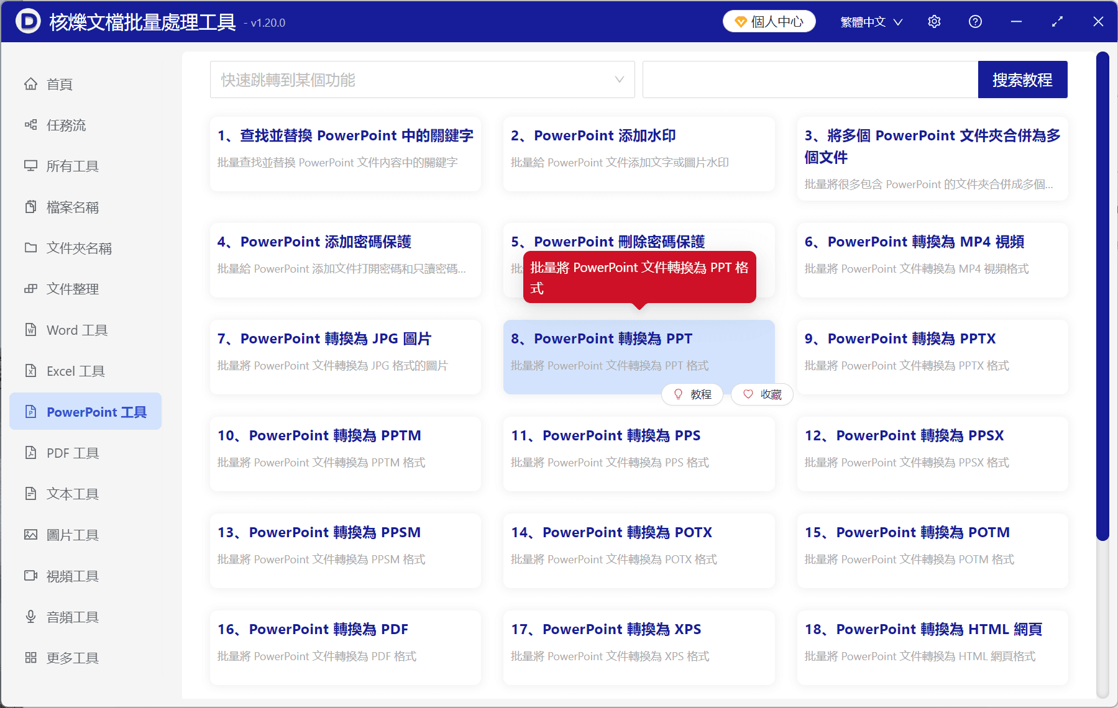Switch to the 更多工具 category

coord(73,657)
